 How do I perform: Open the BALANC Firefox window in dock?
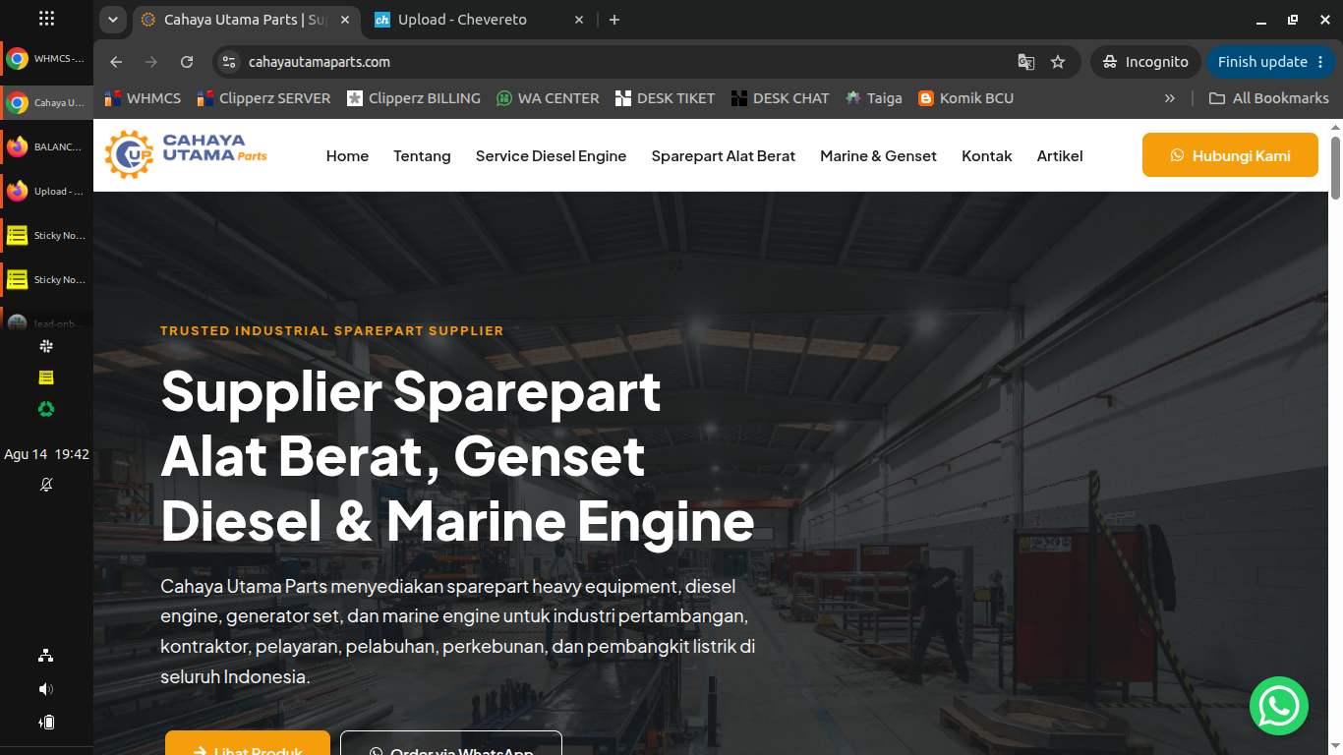pos(46,147)
